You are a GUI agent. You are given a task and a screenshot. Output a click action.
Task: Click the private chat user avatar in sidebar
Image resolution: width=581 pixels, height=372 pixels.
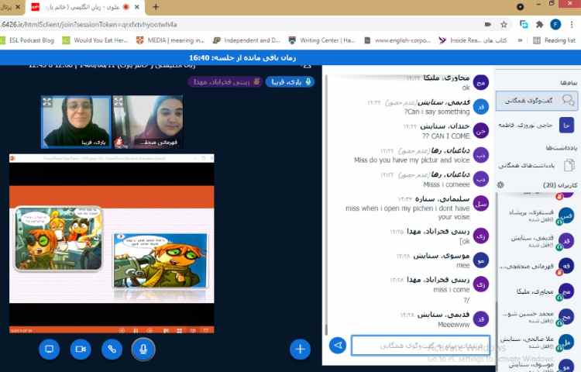coord(566,126)
